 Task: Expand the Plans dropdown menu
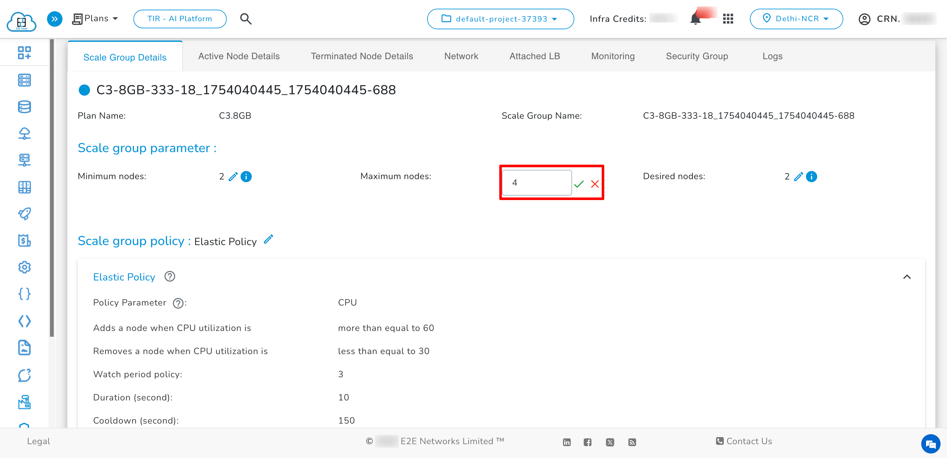click(x=95, y=18)
